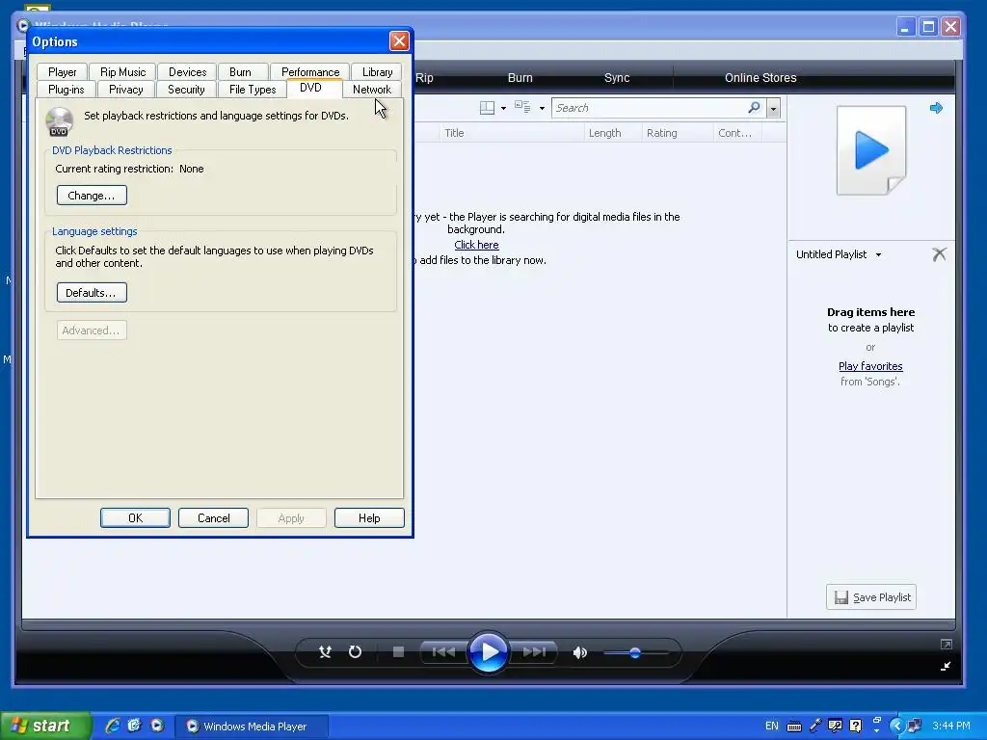The height and width of the screenshot is (740, 987).
Task: Sort by the Length column header
Action: pyautogui.click(x=612, y=133)
